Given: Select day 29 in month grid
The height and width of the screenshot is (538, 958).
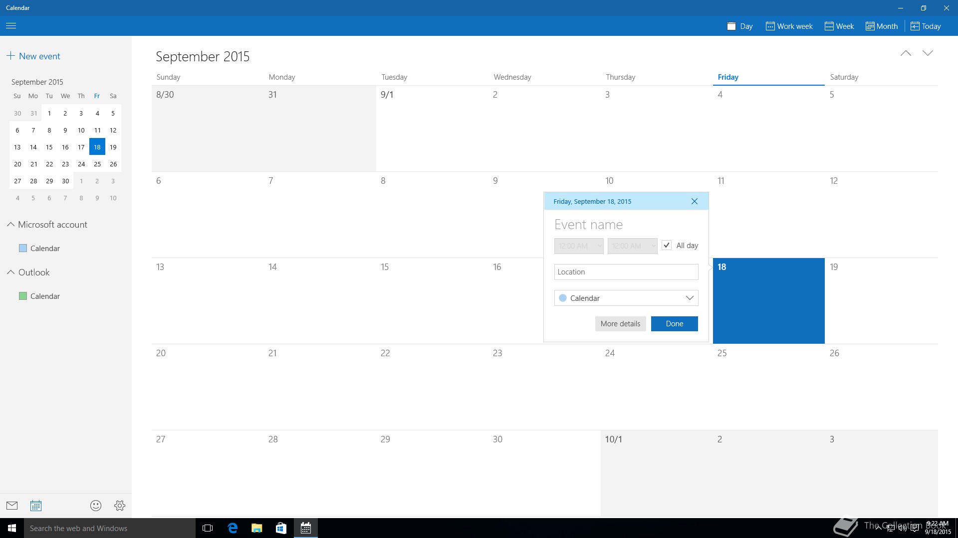Looking at the screenshot, I should [432, 473].
